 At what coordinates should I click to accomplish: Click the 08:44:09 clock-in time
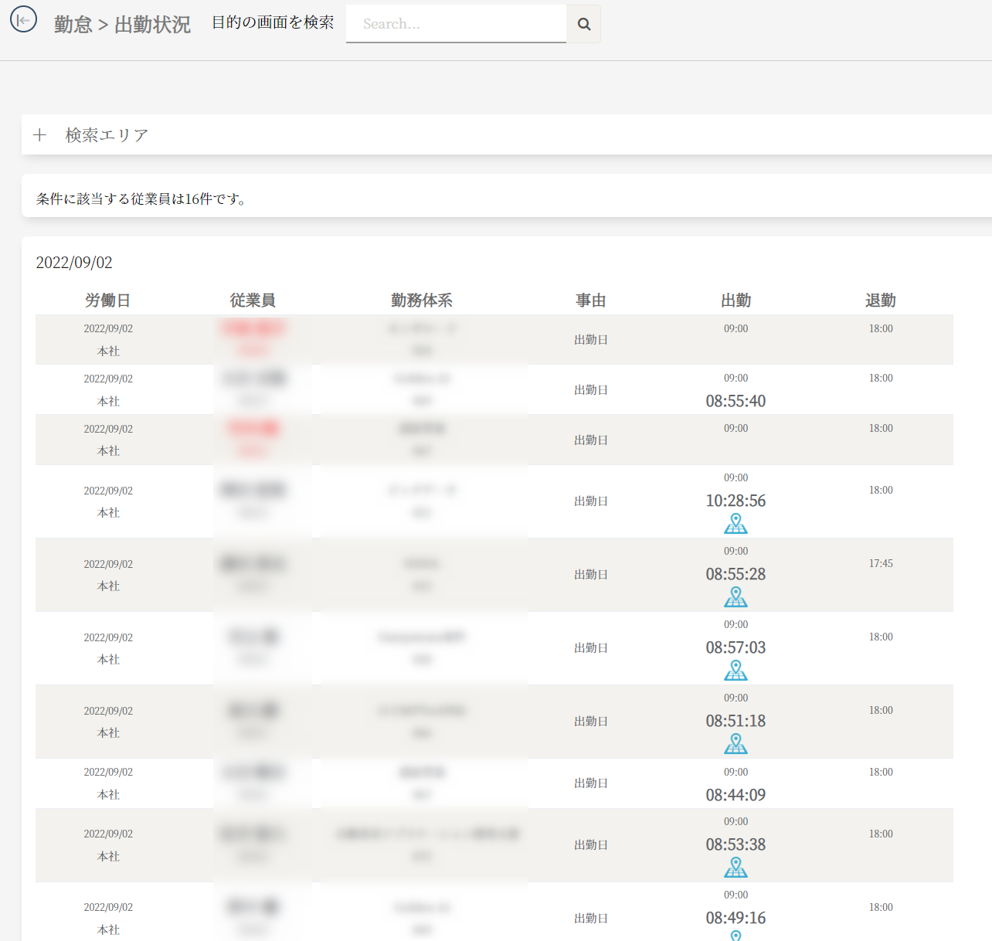(736, 795)
